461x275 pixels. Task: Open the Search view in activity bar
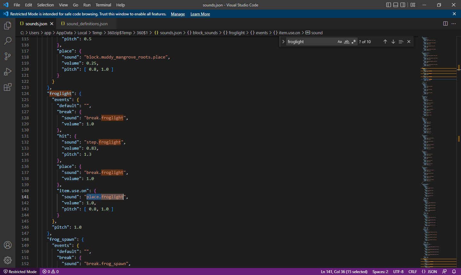(8, 41)
